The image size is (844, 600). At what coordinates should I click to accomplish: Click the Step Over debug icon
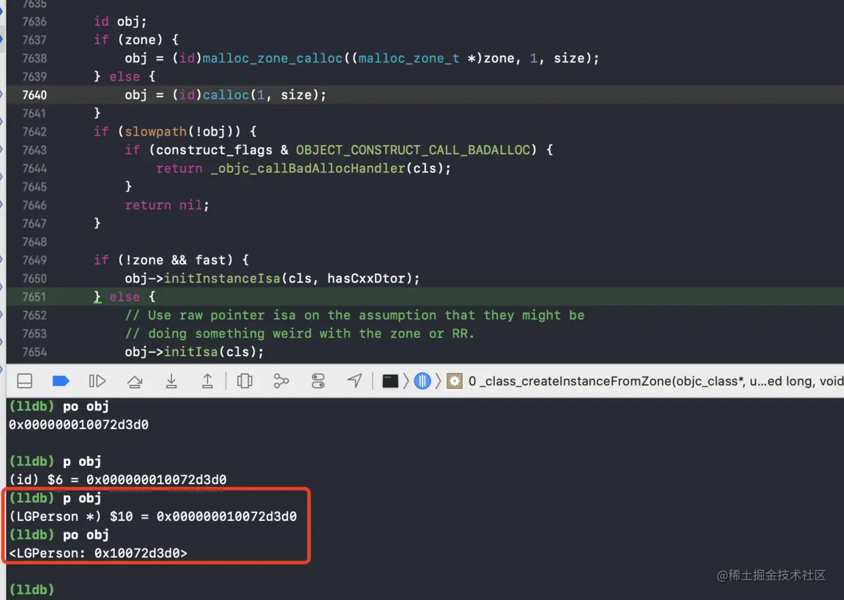click(x=134, y=381)
